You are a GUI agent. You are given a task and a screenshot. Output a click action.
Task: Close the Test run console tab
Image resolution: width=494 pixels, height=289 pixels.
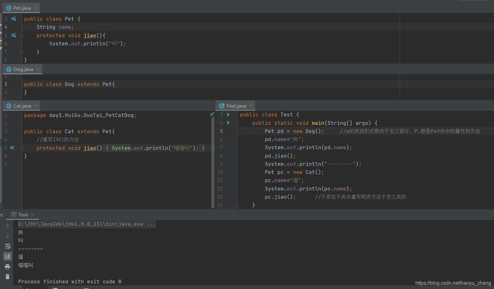(33, 215)
